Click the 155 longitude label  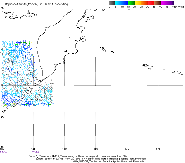point(33,149)
